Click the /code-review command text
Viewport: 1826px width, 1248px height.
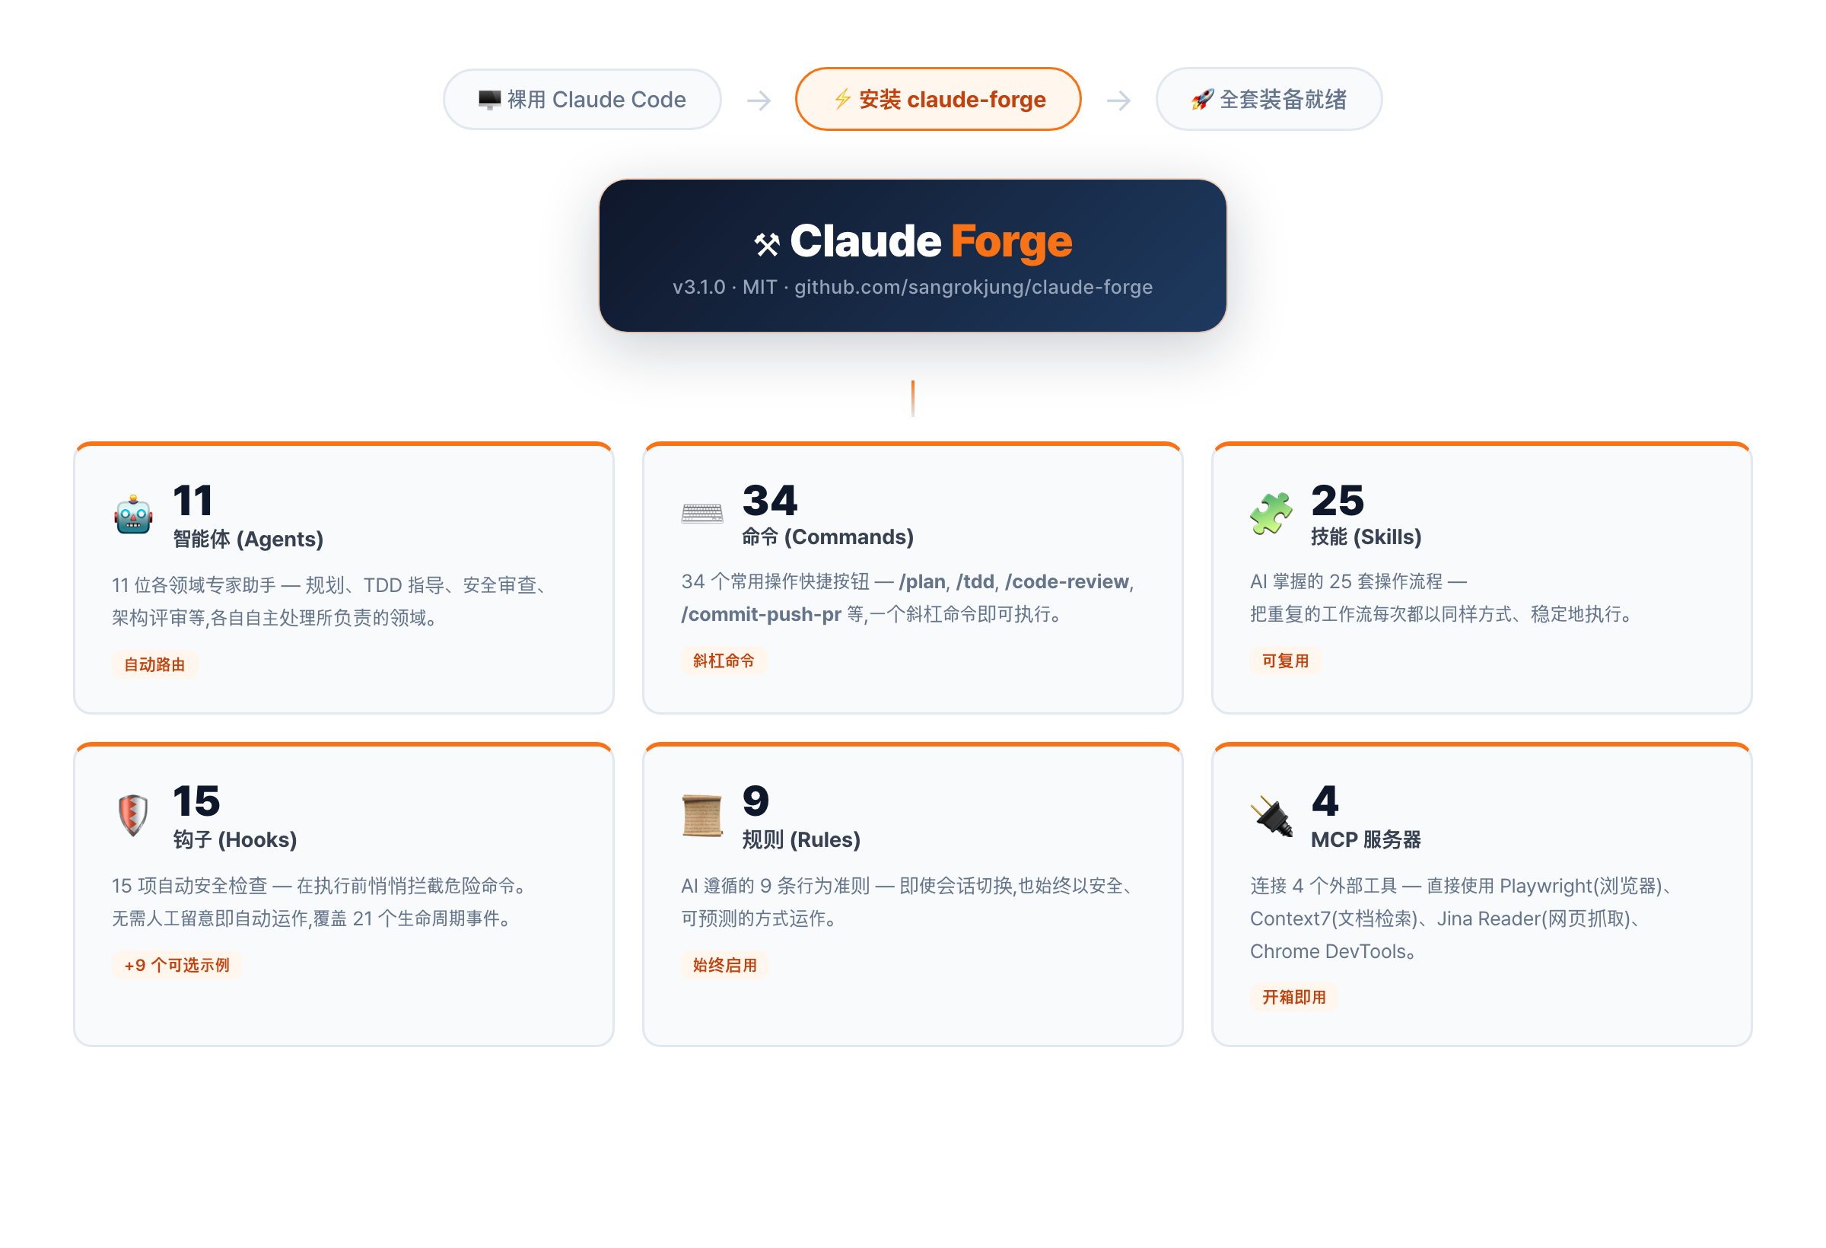tap(1067, 581)
